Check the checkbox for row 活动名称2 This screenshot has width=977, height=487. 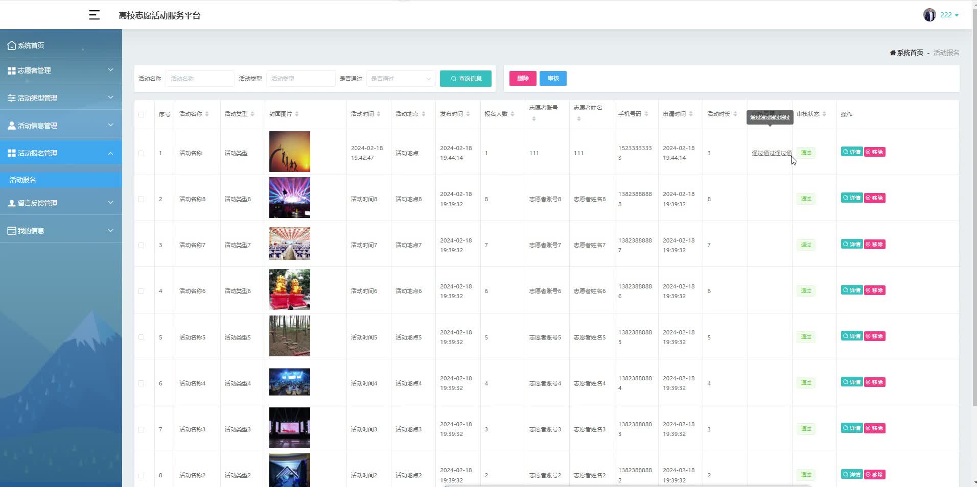pos(142,475)
